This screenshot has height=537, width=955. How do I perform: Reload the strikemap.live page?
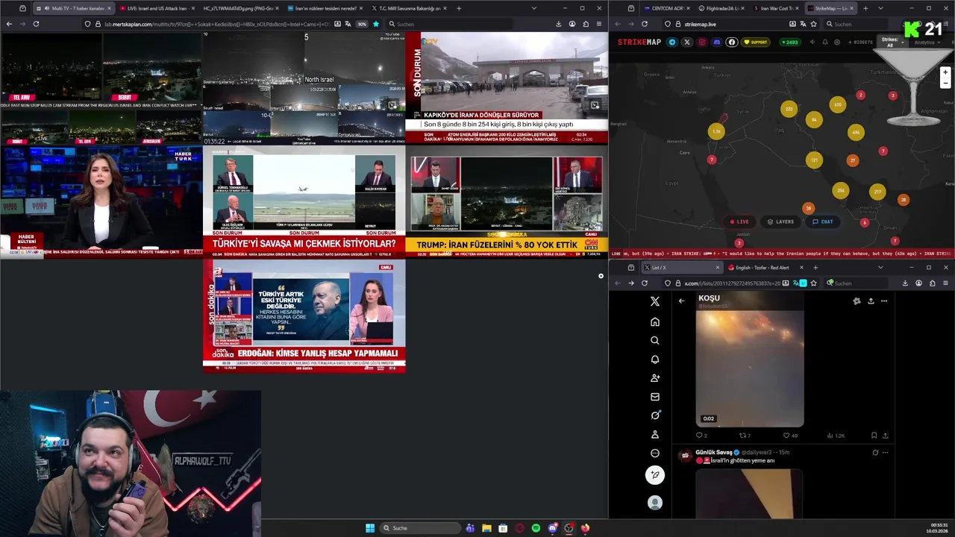coord(645,24)
